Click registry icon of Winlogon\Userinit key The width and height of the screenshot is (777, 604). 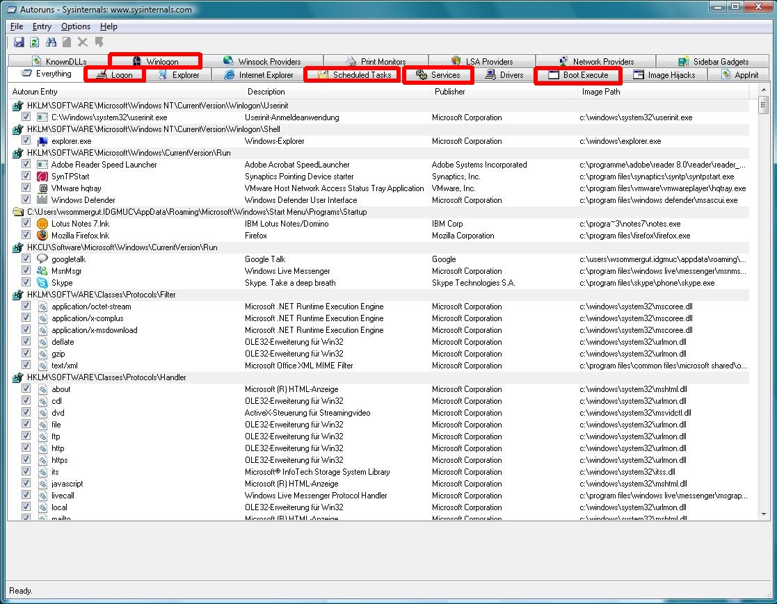tap(18, 106)
